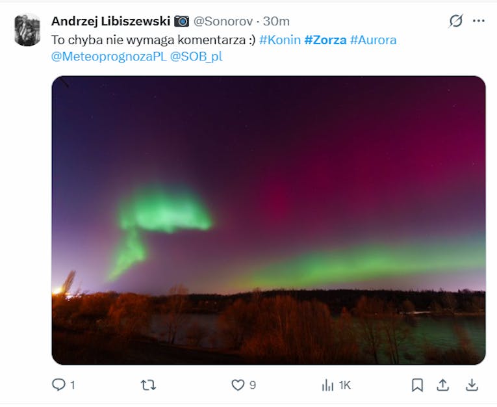Open the three-dot more options menu
Viewport: 497px width, 407px height.
coord(478,21)
